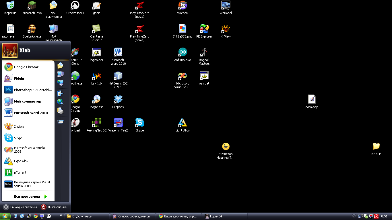The height and width of the screenshot is (220, 392).
Task: Show hidden system tray icons arrow
Action: pyautogui.click(x=354, y=216)
